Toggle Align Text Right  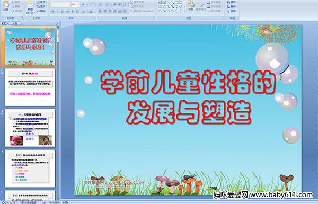[x=110, y=11]
